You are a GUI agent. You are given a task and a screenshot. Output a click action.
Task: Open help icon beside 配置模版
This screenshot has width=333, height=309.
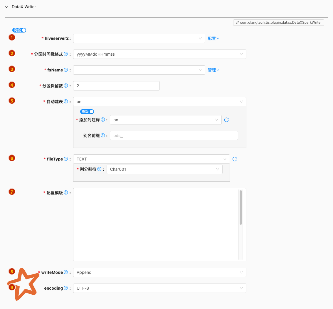pyautogui.click(x=66, y=192)
